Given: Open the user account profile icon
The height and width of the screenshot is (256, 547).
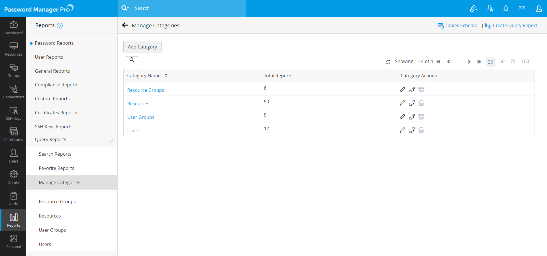Looking at the screenshot, I should click(x=539, y=9).
